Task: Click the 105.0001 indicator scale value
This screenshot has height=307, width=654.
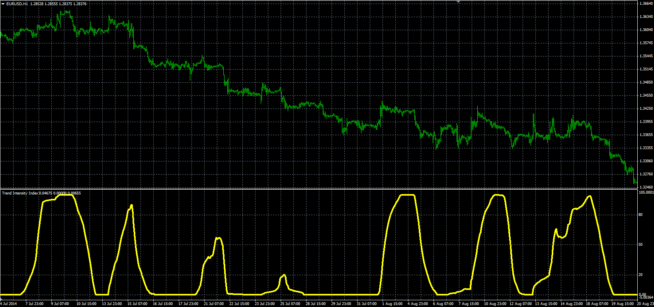Action: (x=646, y=192)
